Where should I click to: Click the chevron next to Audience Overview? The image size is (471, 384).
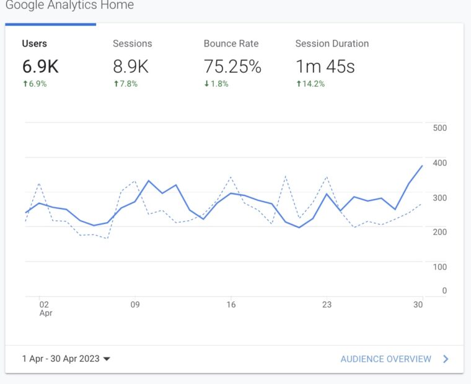tap(446, 359)
